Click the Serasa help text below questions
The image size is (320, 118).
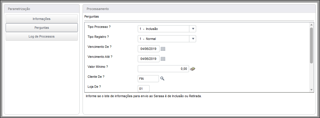[143, 96]
